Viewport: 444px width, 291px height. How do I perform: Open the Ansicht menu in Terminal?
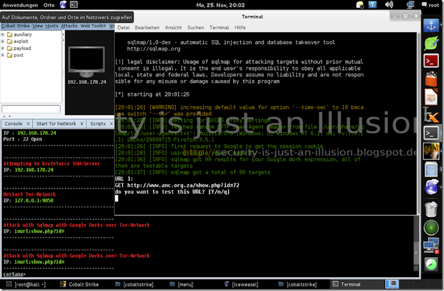(x=173, y=27)
